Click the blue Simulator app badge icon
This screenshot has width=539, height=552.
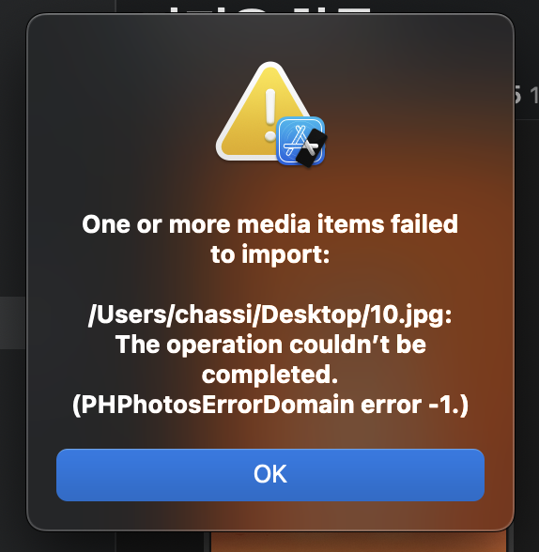pos(300,141)
